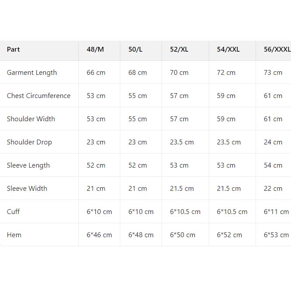Click the Sleeve Length row label
This screenshot has width=291, height=291.
pos(28,165)
